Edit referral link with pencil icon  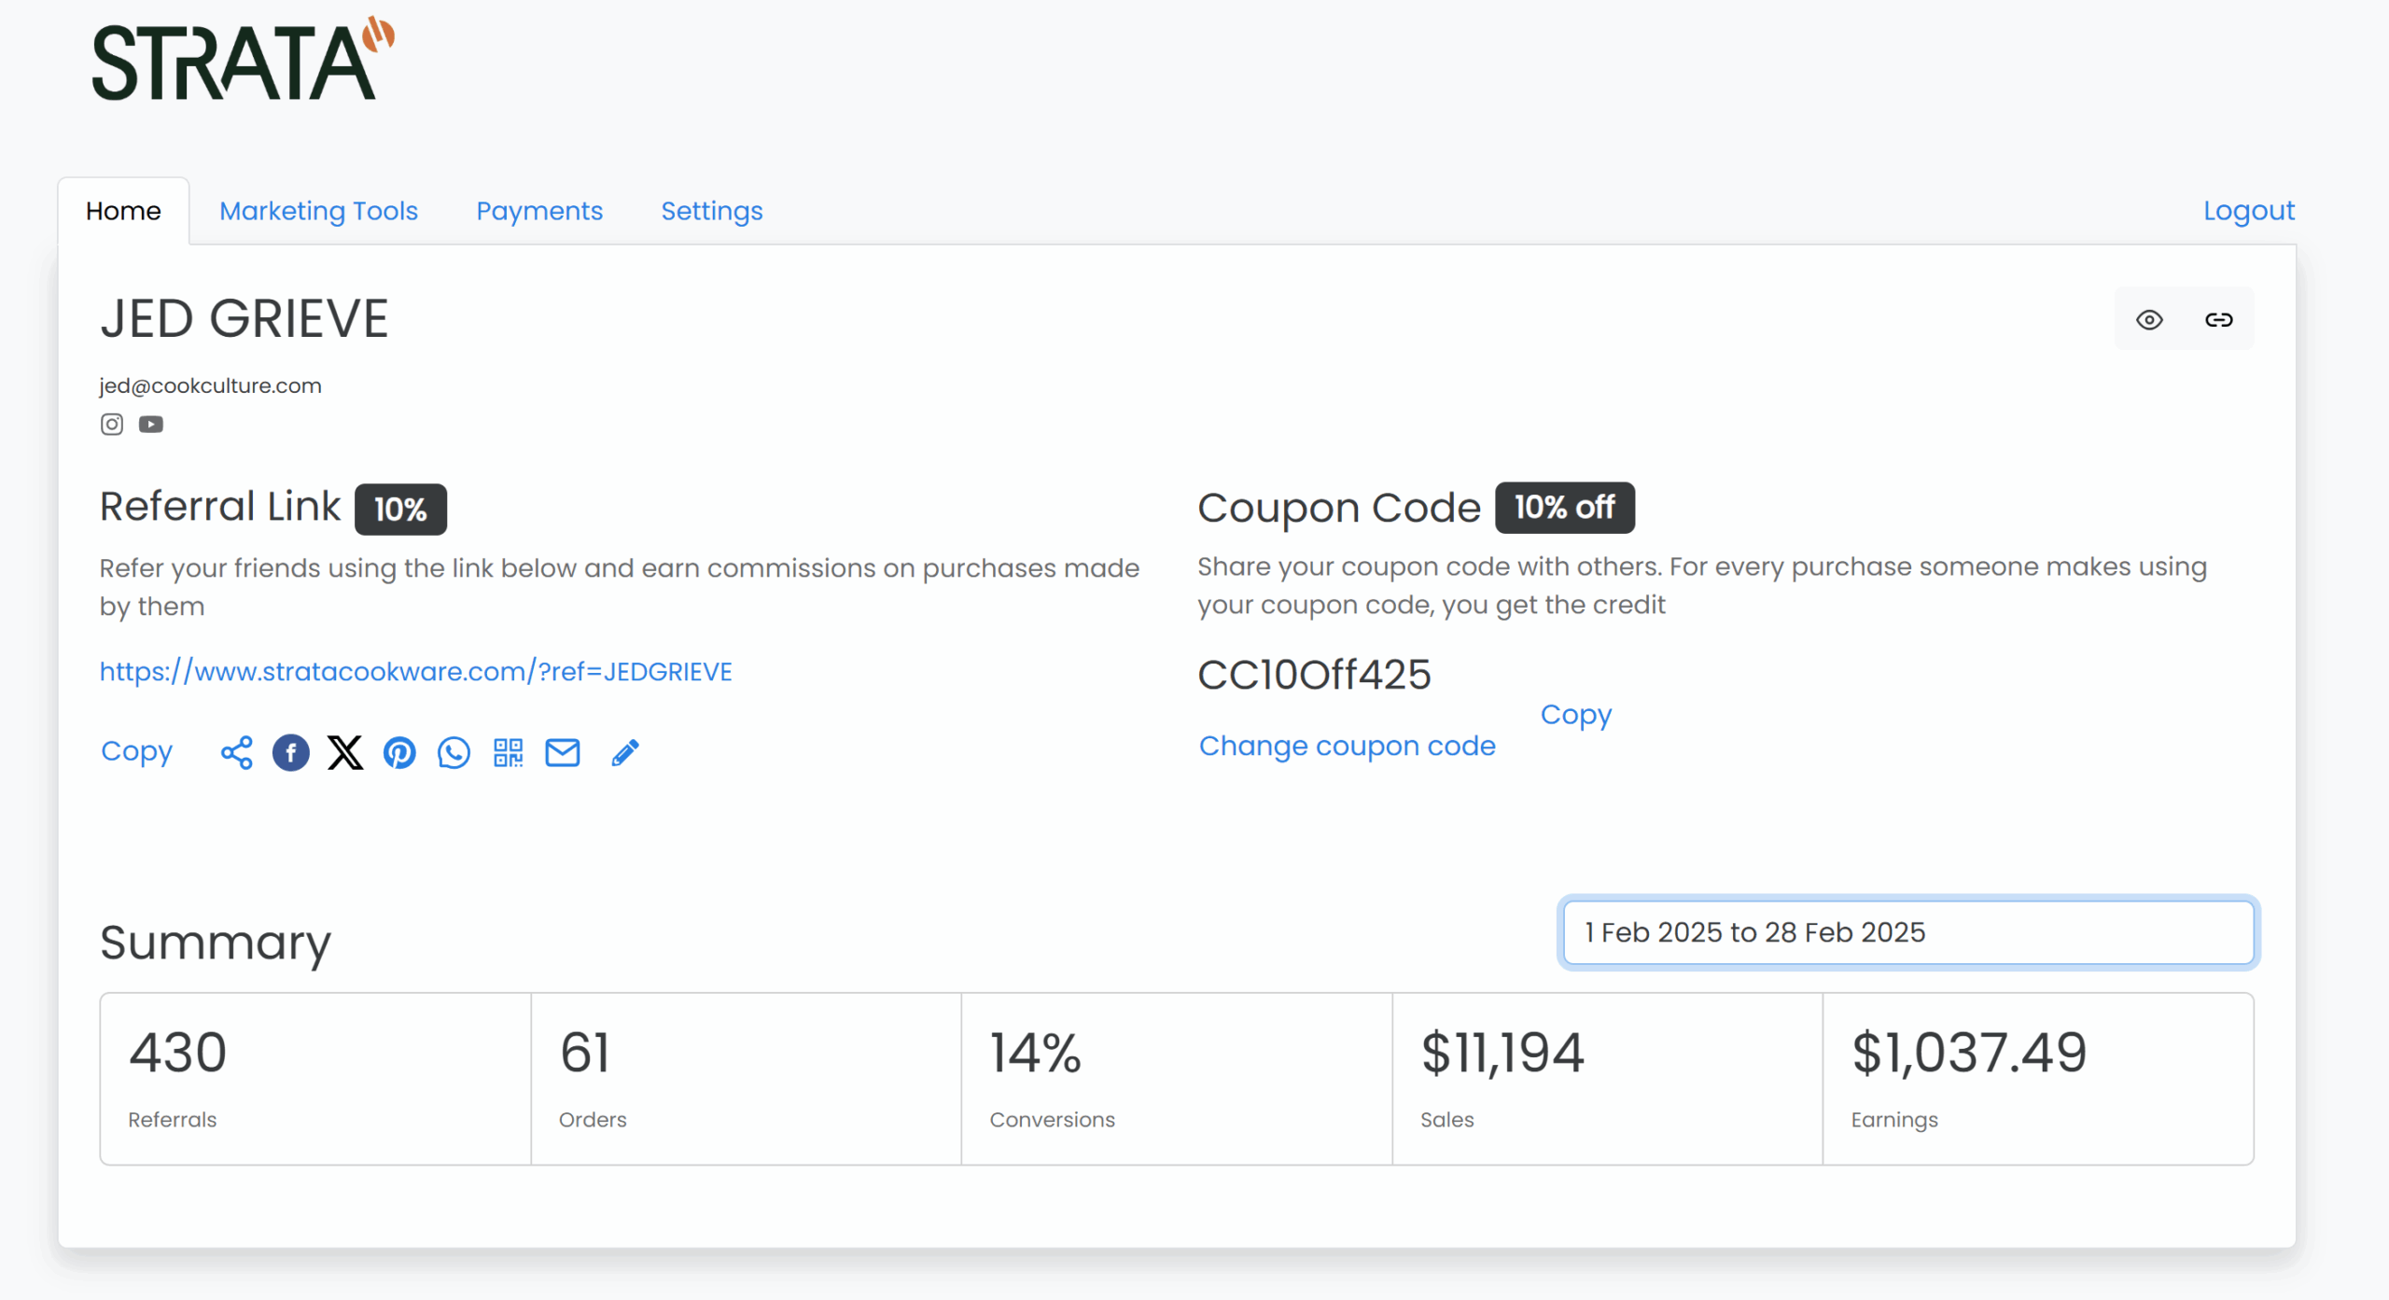coord(625,752)
